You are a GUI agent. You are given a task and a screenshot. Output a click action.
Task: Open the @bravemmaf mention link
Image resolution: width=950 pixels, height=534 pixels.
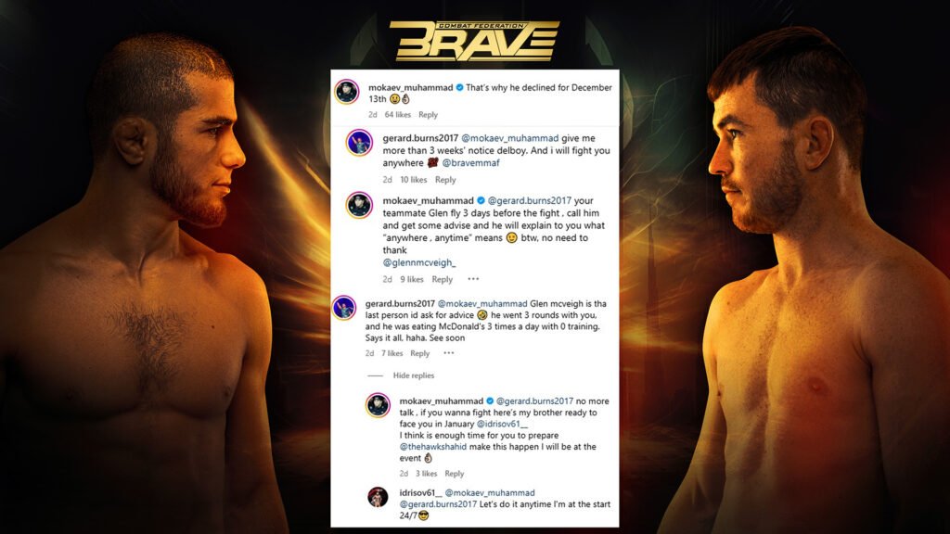(470, 163)
